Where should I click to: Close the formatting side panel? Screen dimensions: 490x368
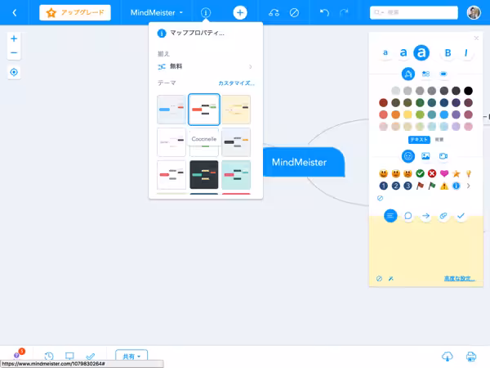tap(476, 38)
